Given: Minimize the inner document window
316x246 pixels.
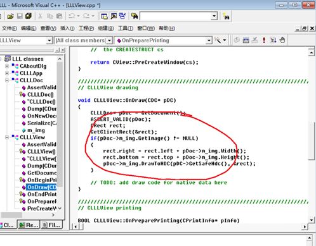Looking at the screenshot, I should (x=298, y=28).
